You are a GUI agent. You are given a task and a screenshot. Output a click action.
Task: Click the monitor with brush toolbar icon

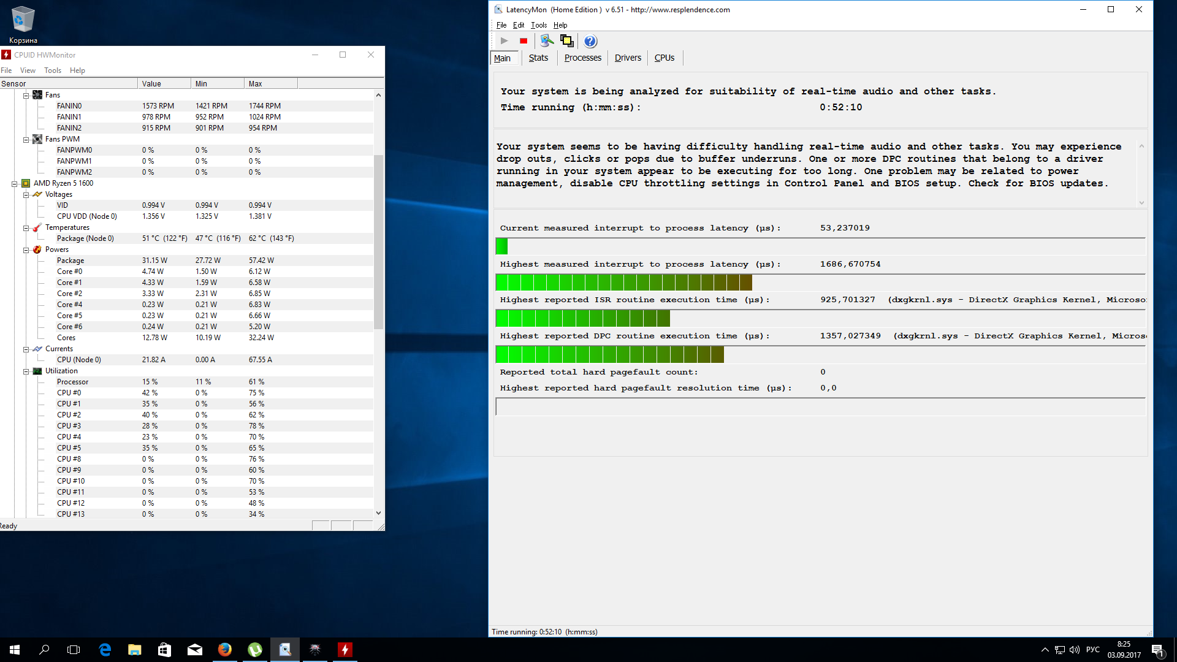tap(546, 41)
